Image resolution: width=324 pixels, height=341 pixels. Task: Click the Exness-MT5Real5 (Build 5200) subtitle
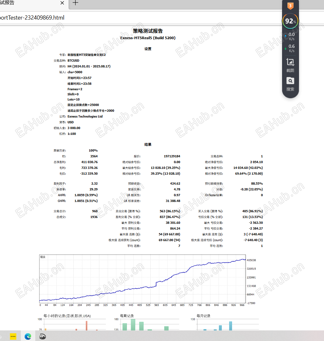[x=148, y=38]
